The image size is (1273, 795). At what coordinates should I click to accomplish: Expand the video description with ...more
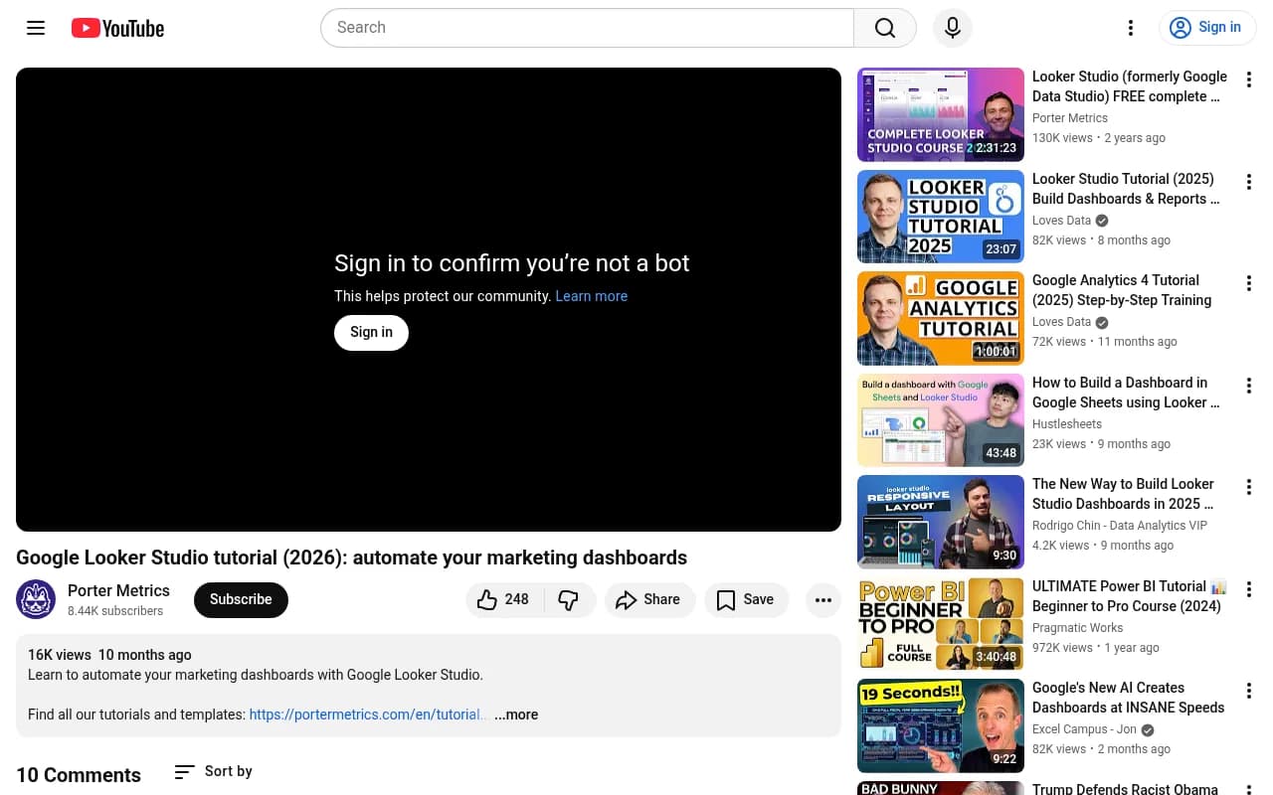(x=516, y=715)
